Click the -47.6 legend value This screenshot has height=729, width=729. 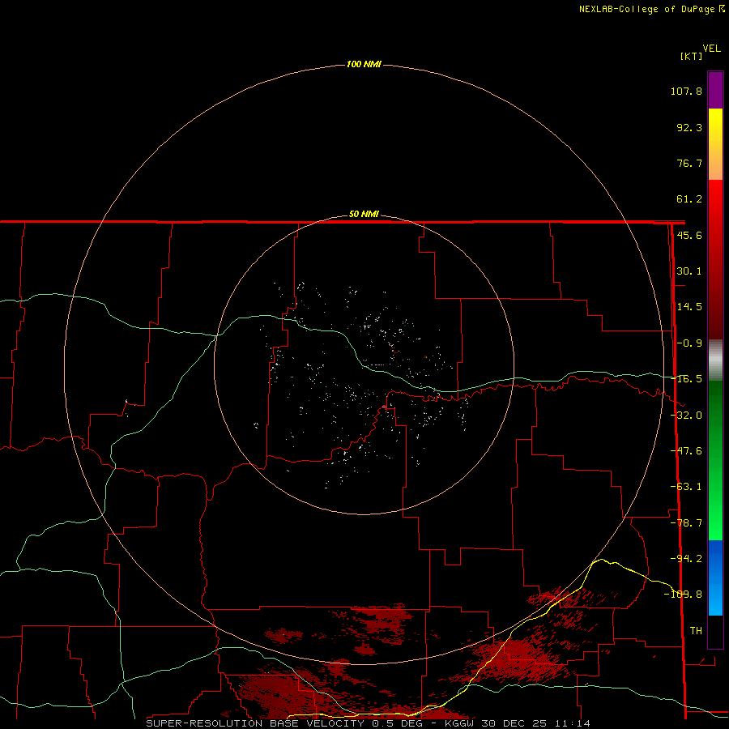(x=686, y=451)
